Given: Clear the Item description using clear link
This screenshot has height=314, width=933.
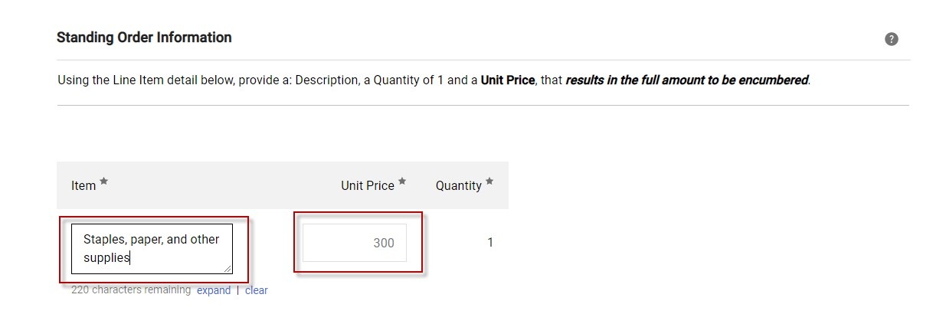Looking at the screenshot, I should click(256, 290).
